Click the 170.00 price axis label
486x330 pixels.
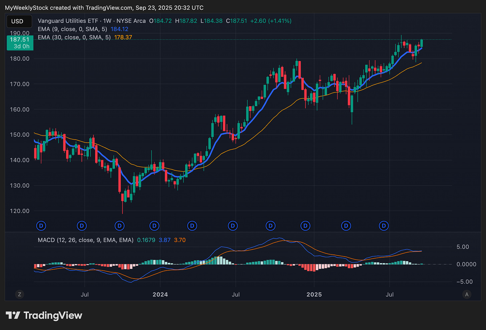(20, 84)
